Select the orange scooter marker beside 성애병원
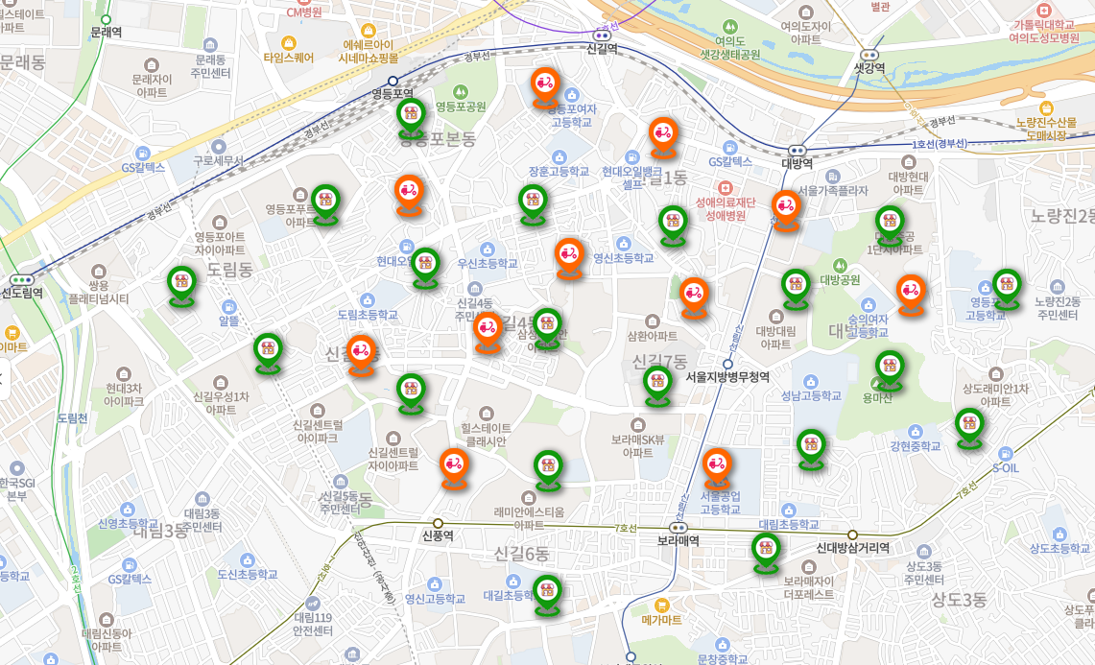 [x=785, y=208]
